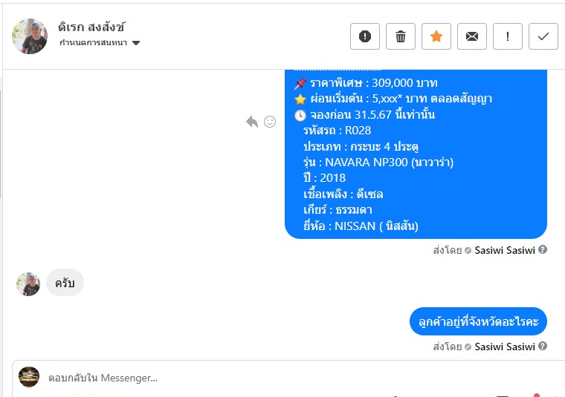Click help icon next to first Sasiwi Sasiwi

tap(543, 249)
